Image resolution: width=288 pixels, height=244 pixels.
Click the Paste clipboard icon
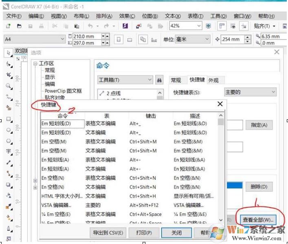click(x=77, y=26)
